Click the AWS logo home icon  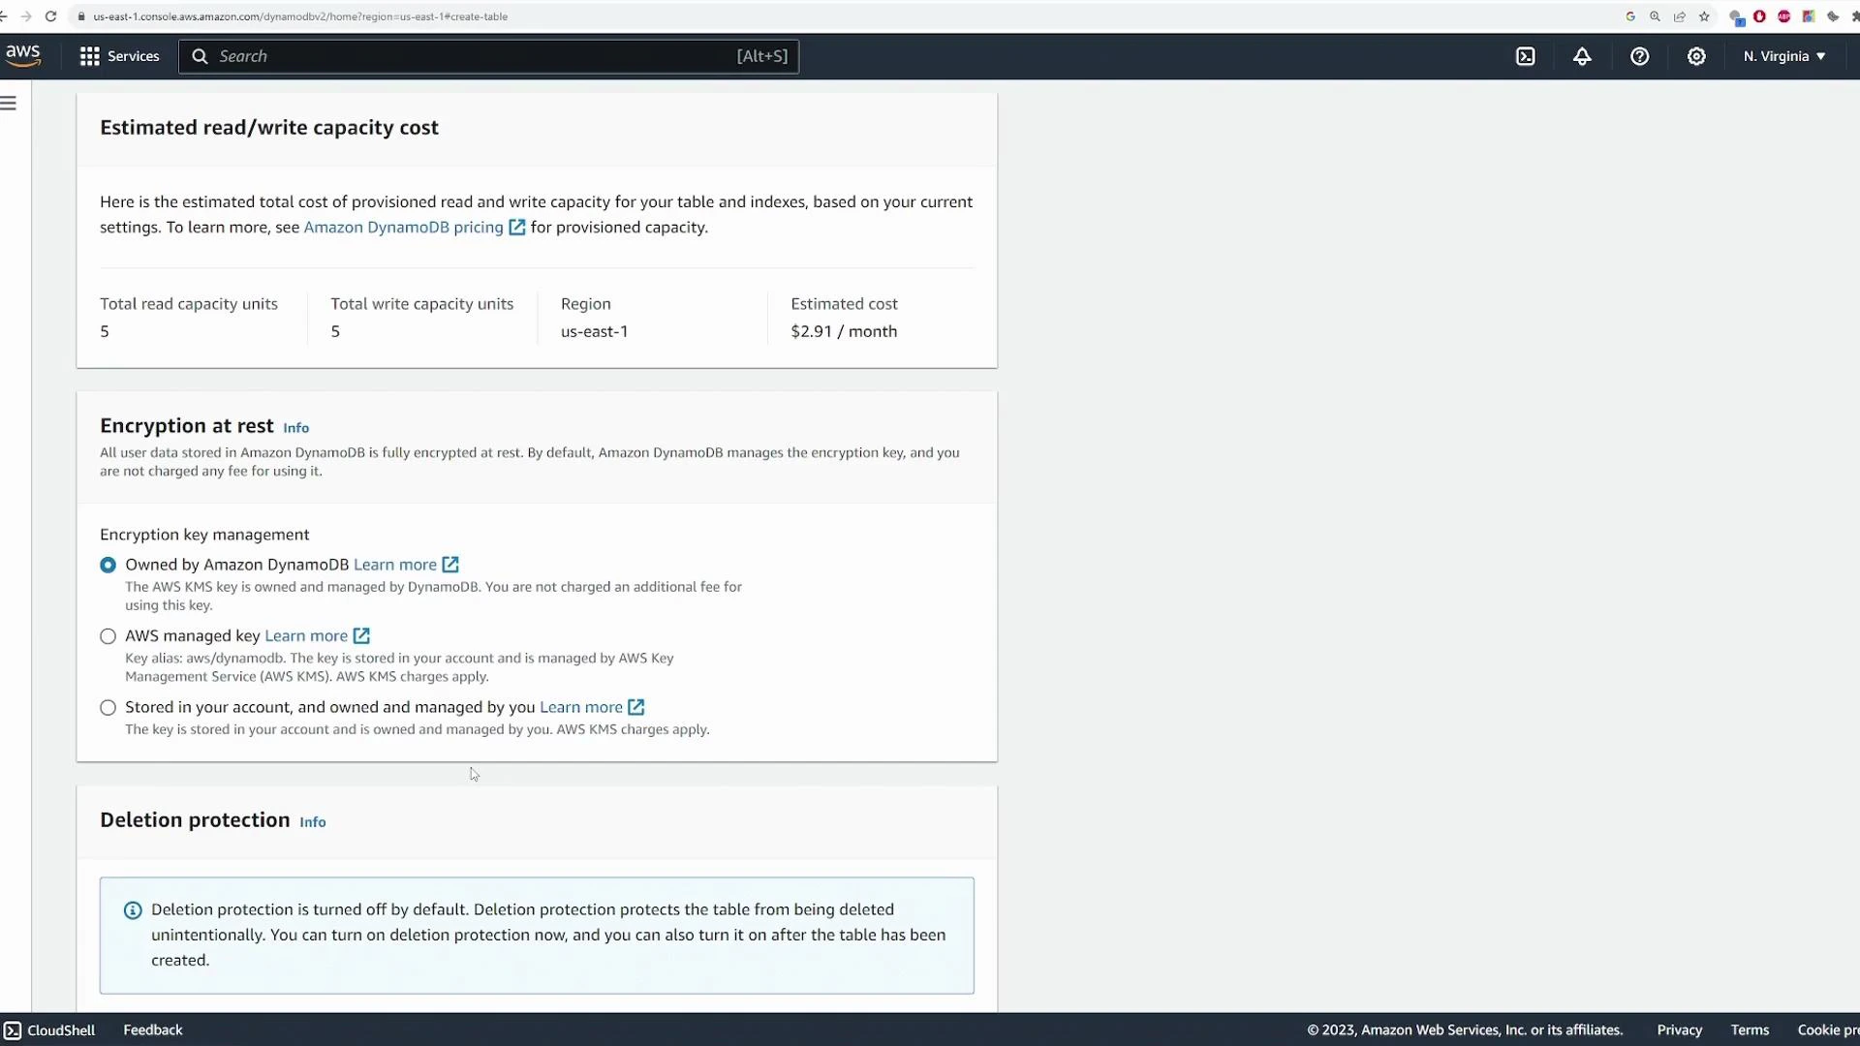(x=23, y=55)
